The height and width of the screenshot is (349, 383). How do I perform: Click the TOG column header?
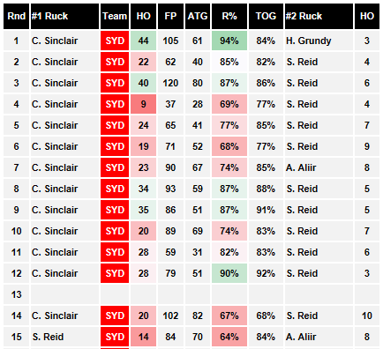pos(266,16)
